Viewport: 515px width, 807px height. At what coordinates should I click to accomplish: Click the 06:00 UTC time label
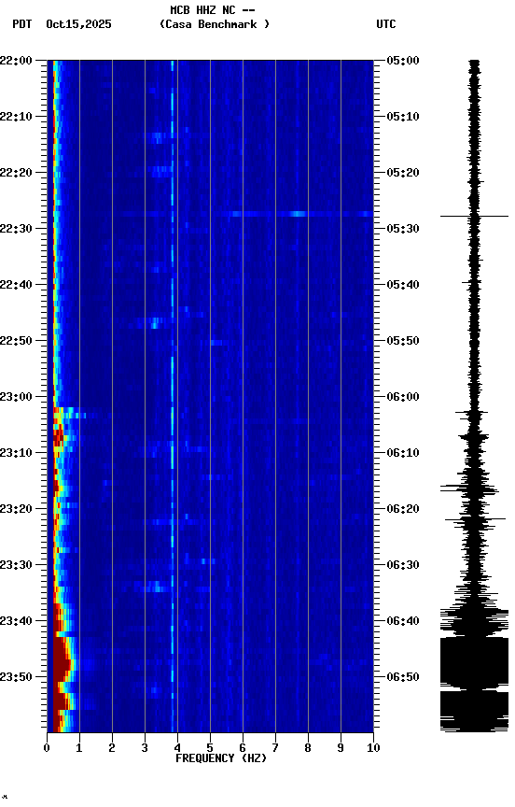click(403, 397)
